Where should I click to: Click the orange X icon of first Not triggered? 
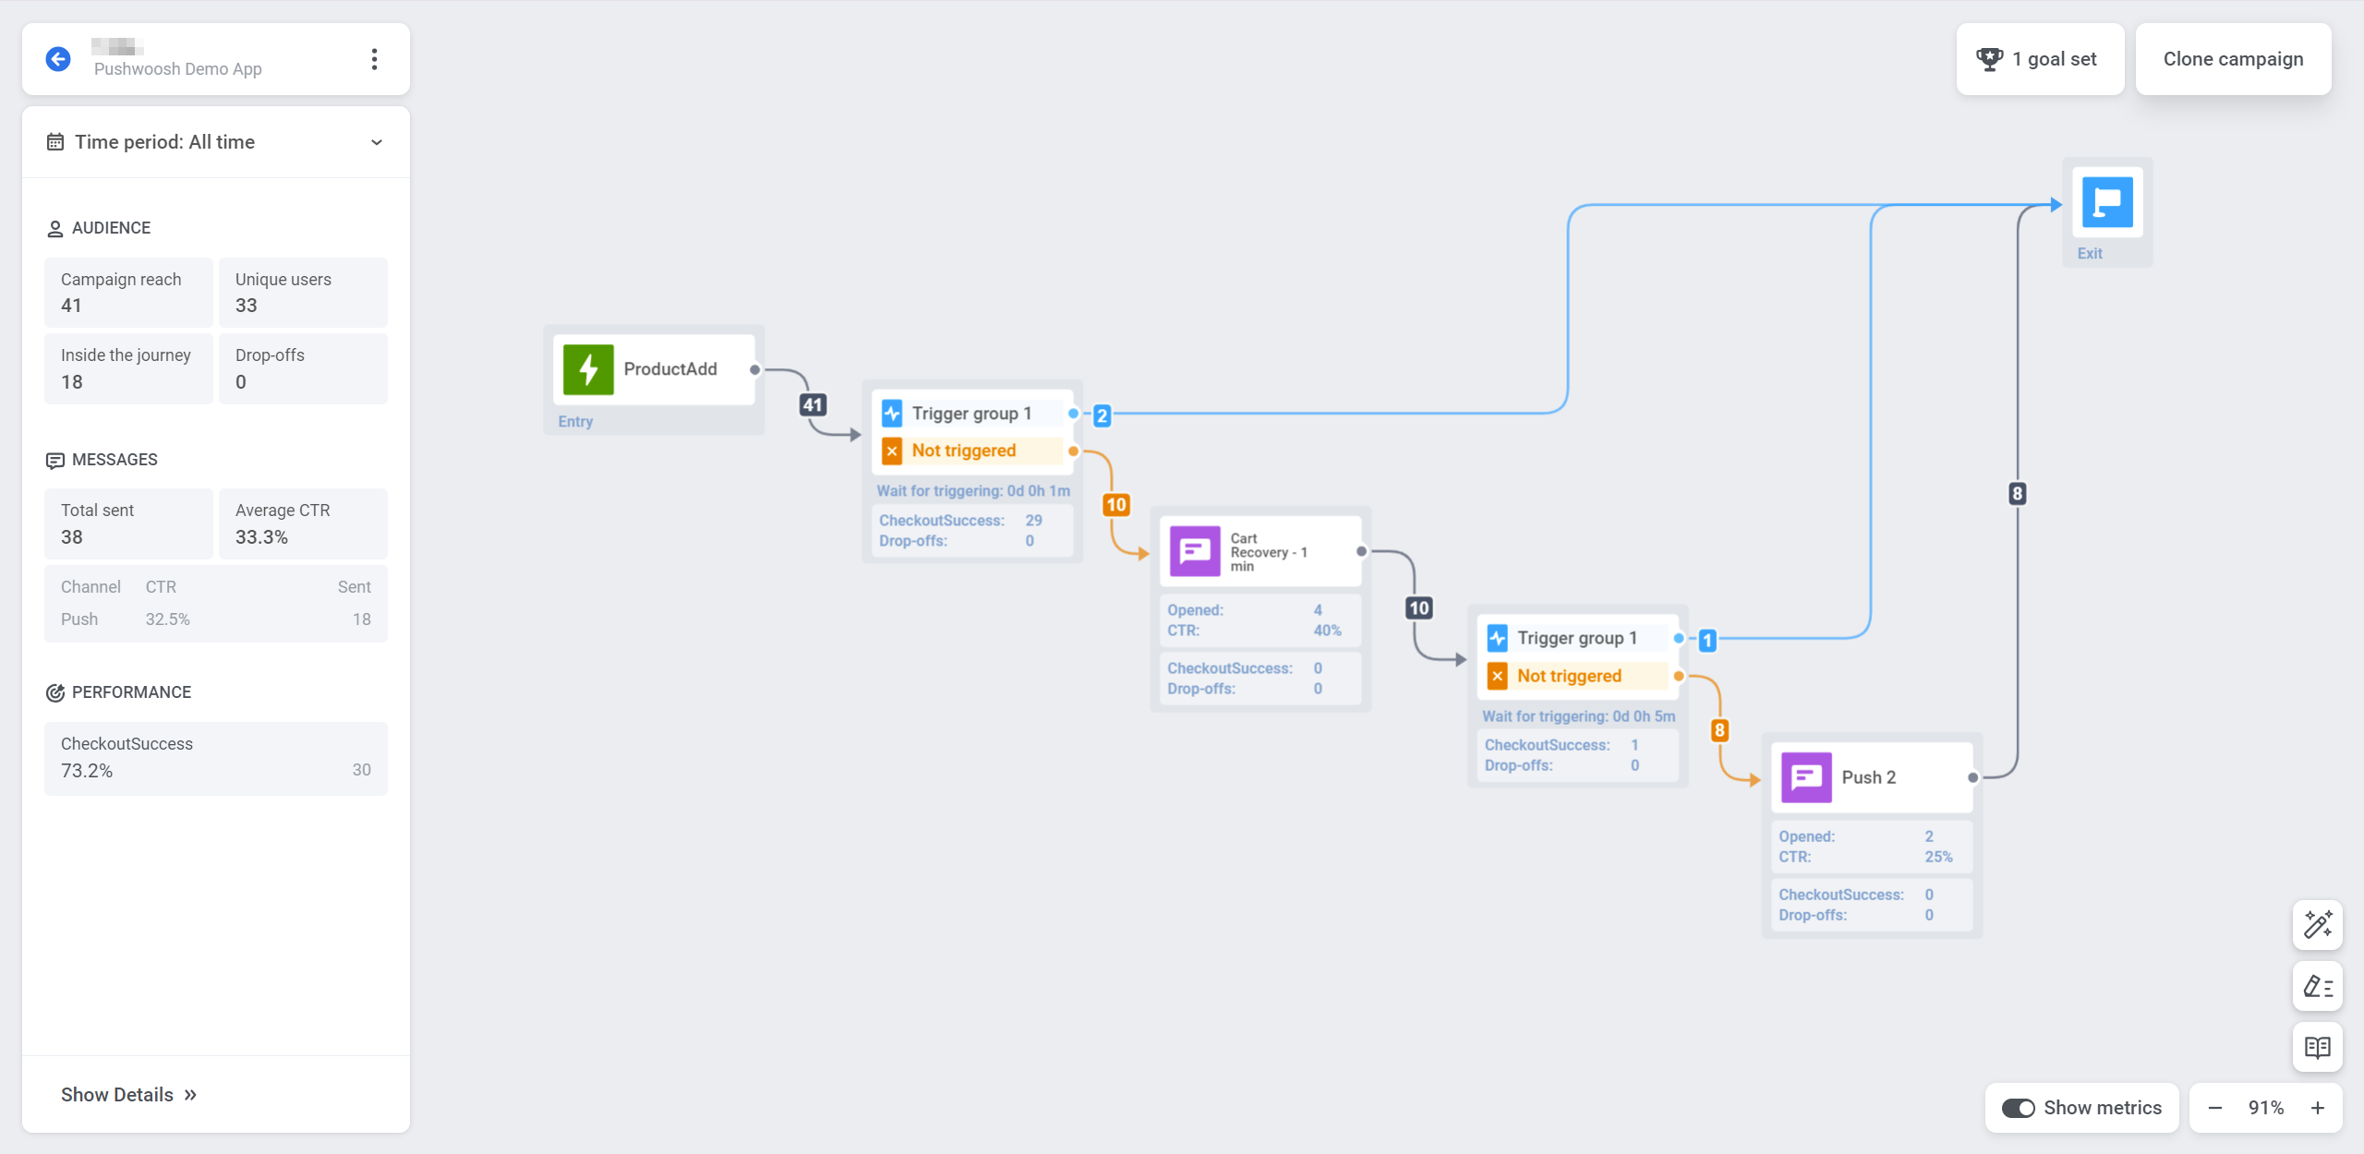pyautogui.click(x=892, y=451)
